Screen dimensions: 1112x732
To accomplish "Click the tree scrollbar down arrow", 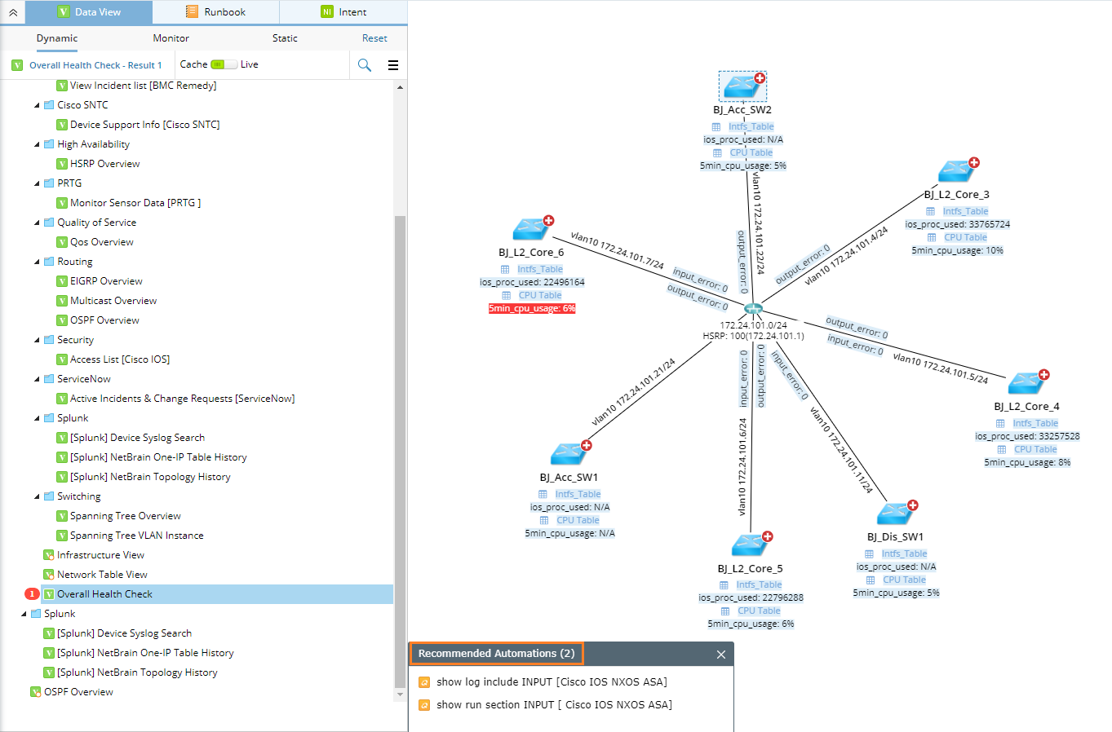I will pos(400,695).
